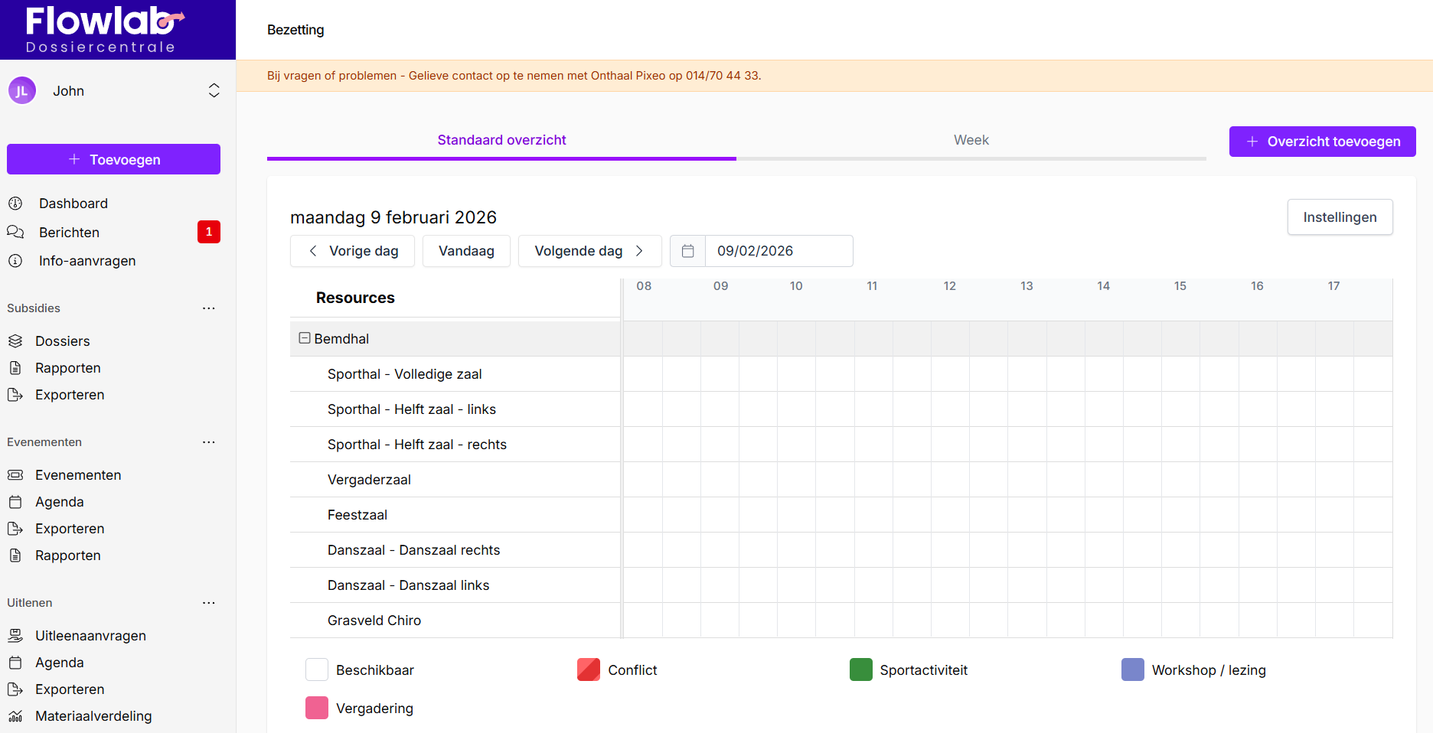The image size is (1433, 733).
Task: Switch to the Week tab
Action: (971, 140)
